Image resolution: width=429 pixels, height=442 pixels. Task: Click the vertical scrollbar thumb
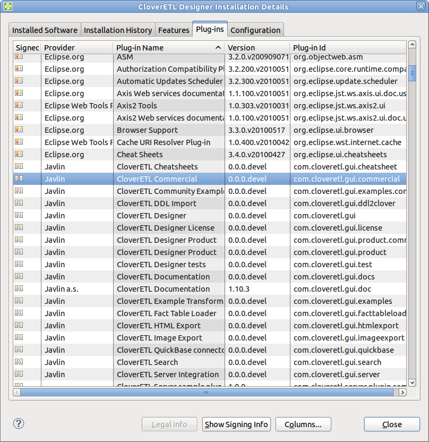coord(412,73)
